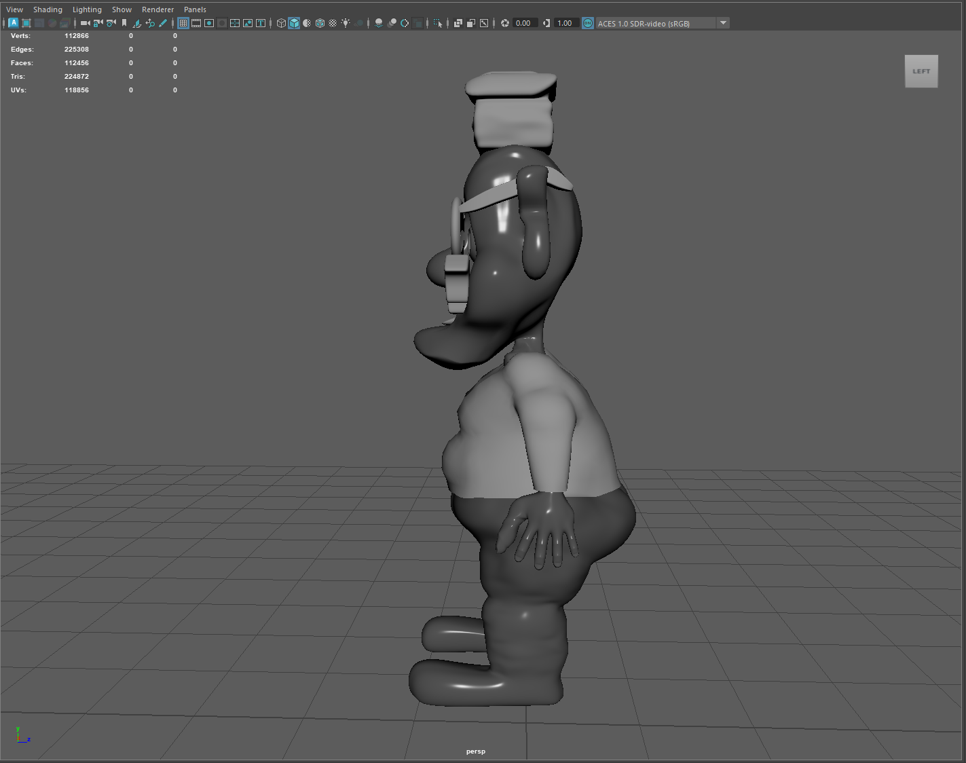Toggle the View Transform ON button
Viewport: 966px width, 763px height.
[588, 23]
